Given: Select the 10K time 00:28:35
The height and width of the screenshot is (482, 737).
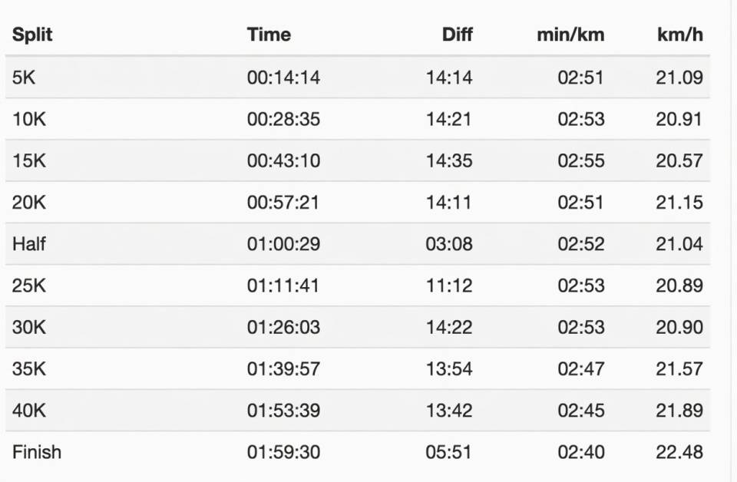Looking at the screenshot, I should pos(283,119).
